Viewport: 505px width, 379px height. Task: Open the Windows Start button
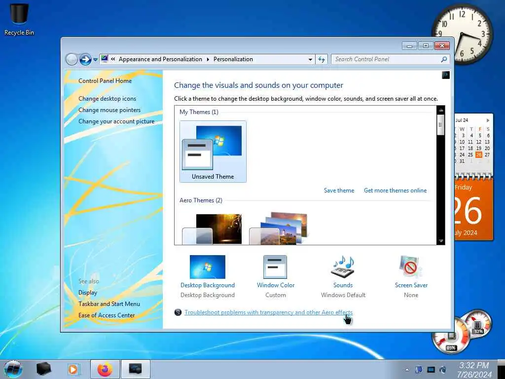pyautogui.click(x=13, y=369)
